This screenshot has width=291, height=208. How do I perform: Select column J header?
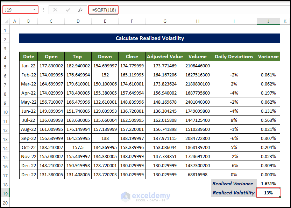(x=268, y=21)
